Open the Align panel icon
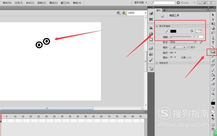217x136 pixels. tap(151, 28)
